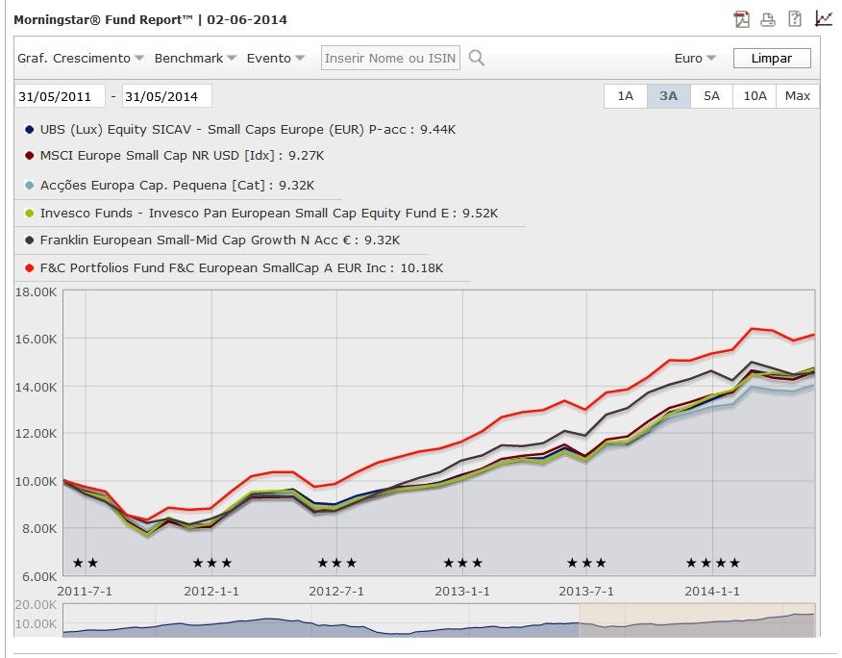The height and width of the screenshot is (658, 842).
Task: Click the two-star rating near 2011-7-1
Action: click(x=86, y=563)
